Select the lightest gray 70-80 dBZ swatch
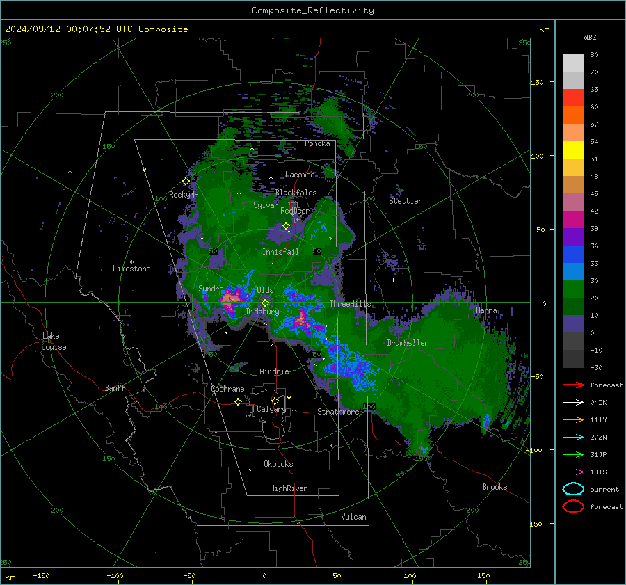Image resolution: width=626 pixels, height=585 pixels. (x=573, y=63)
